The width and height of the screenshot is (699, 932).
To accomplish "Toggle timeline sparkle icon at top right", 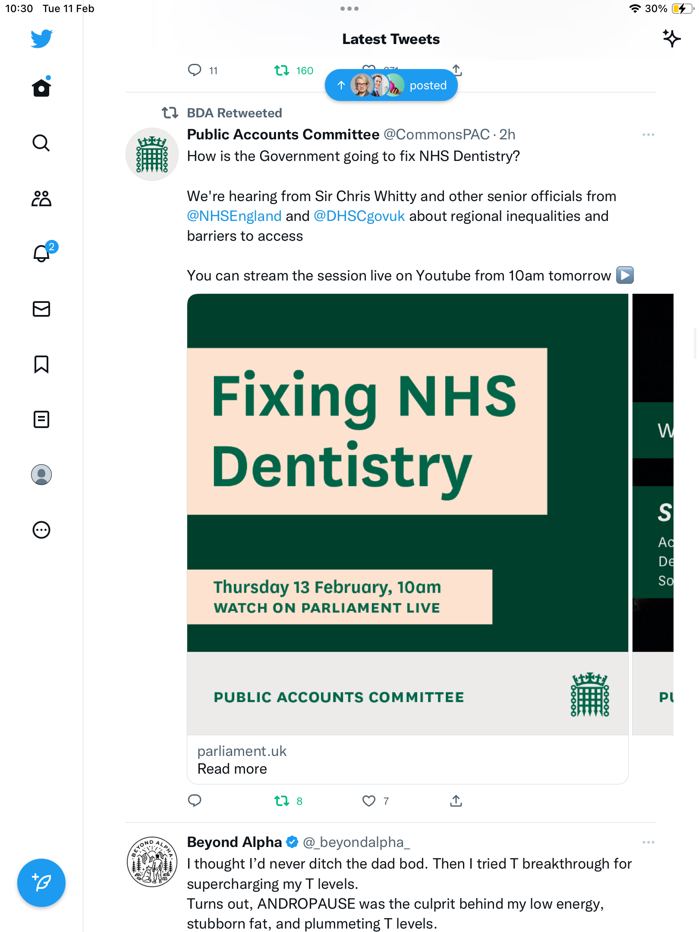I will point(671,38).
